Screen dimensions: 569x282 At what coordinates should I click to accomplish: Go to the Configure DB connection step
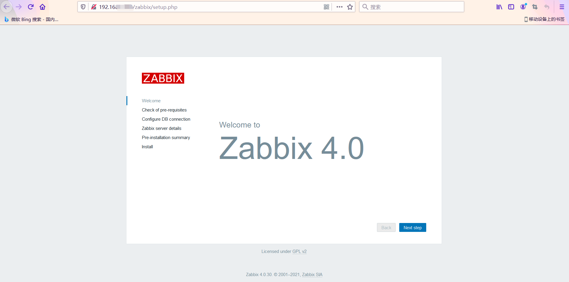[x=166, y=119]
